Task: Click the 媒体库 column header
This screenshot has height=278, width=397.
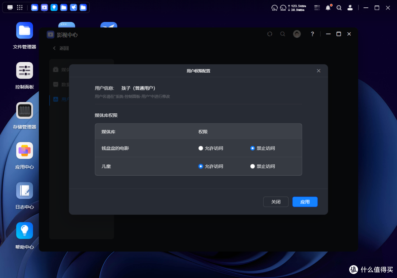Action: tap(108, 132)
